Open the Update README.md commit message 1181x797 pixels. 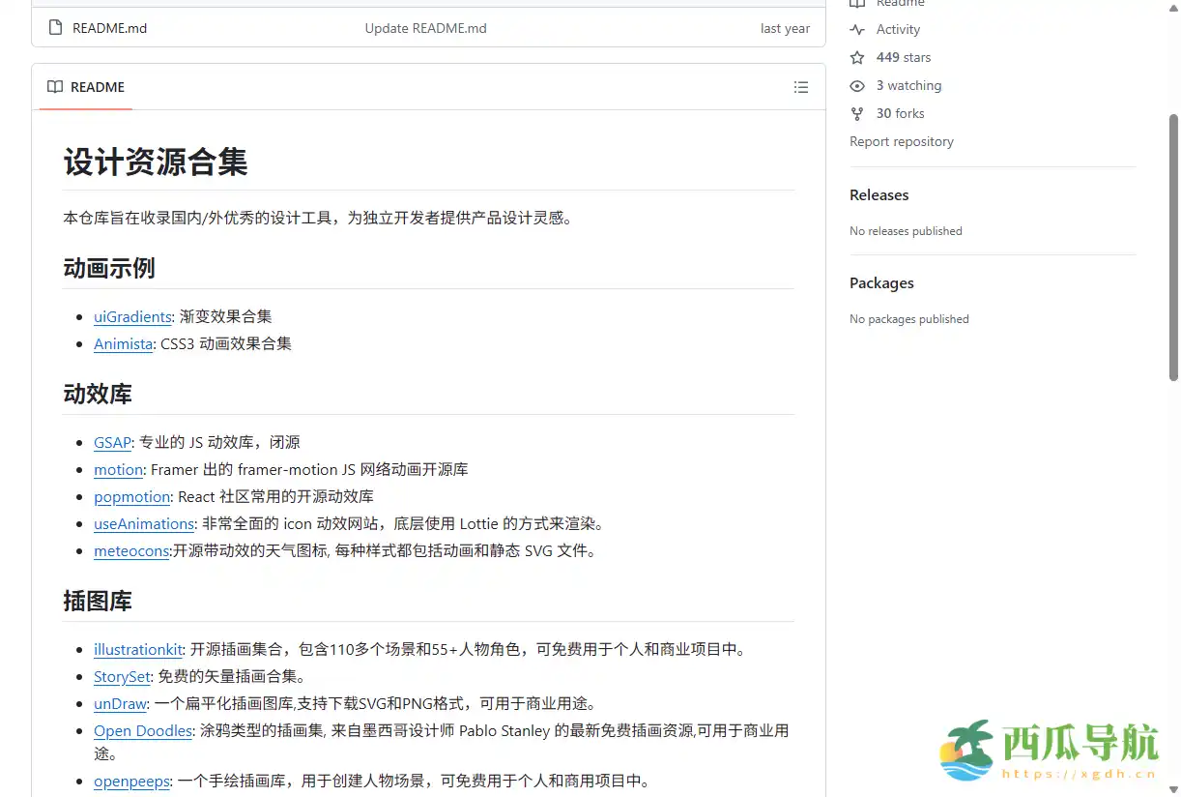pyautogui.click(x=425, y=28)
